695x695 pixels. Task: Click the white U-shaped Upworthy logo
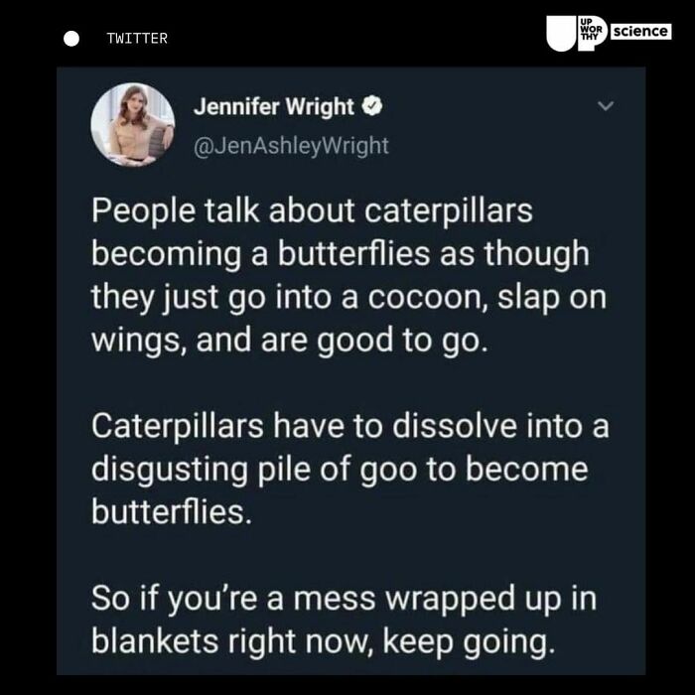point(561,34)
